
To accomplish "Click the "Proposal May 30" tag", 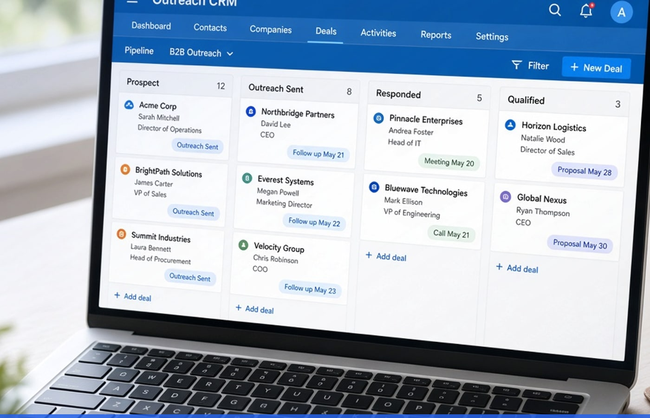I will coord(580,244).
